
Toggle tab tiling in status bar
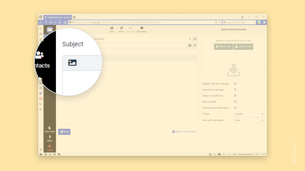[215, 154]
